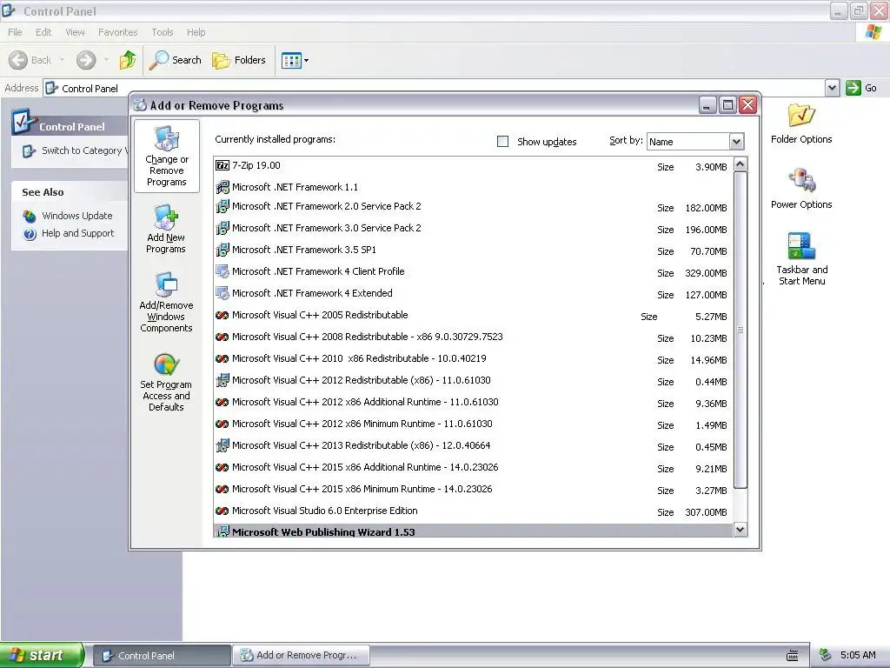
Task: Click the program list scroll down arrow
Action: (740, 530)
